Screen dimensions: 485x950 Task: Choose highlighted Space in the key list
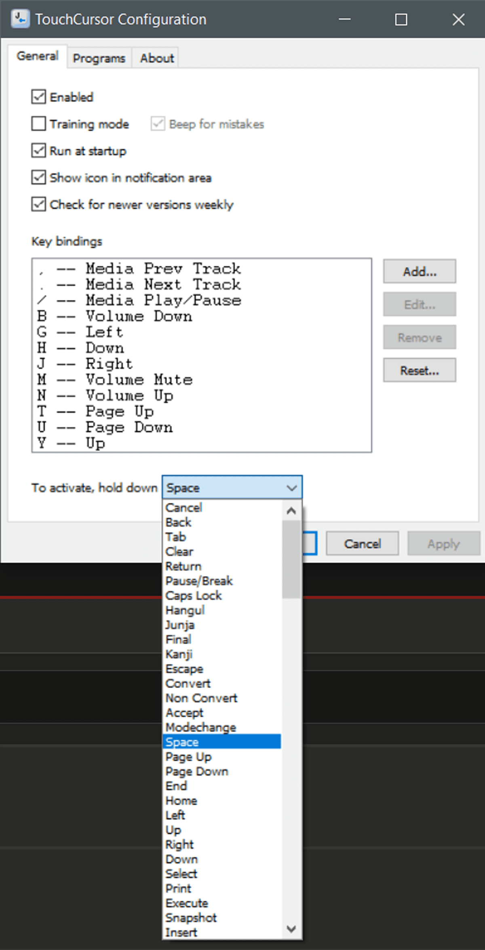[x=222, y=742]
